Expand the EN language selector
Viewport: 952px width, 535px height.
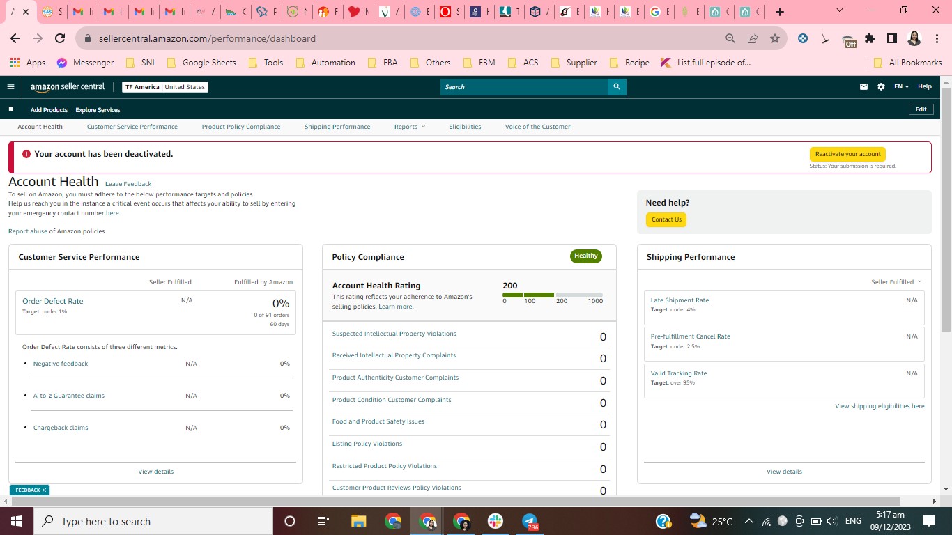click(x=902, y=87)
